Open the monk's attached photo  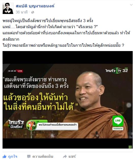[x=68, y=100]
